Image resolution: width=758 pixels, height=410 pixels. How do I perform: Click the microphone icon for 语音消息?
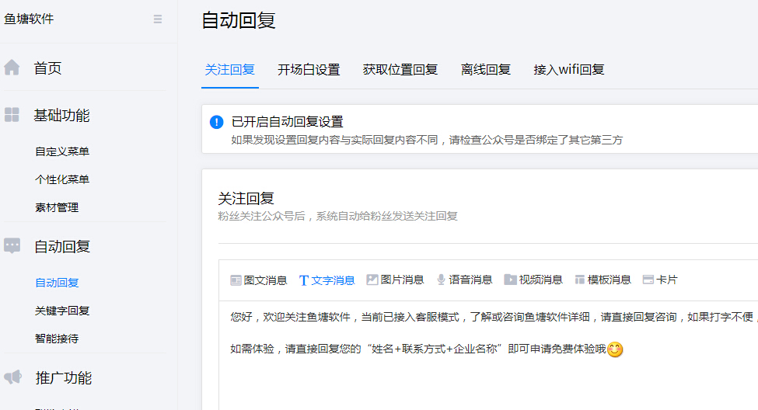pos(441,280)
